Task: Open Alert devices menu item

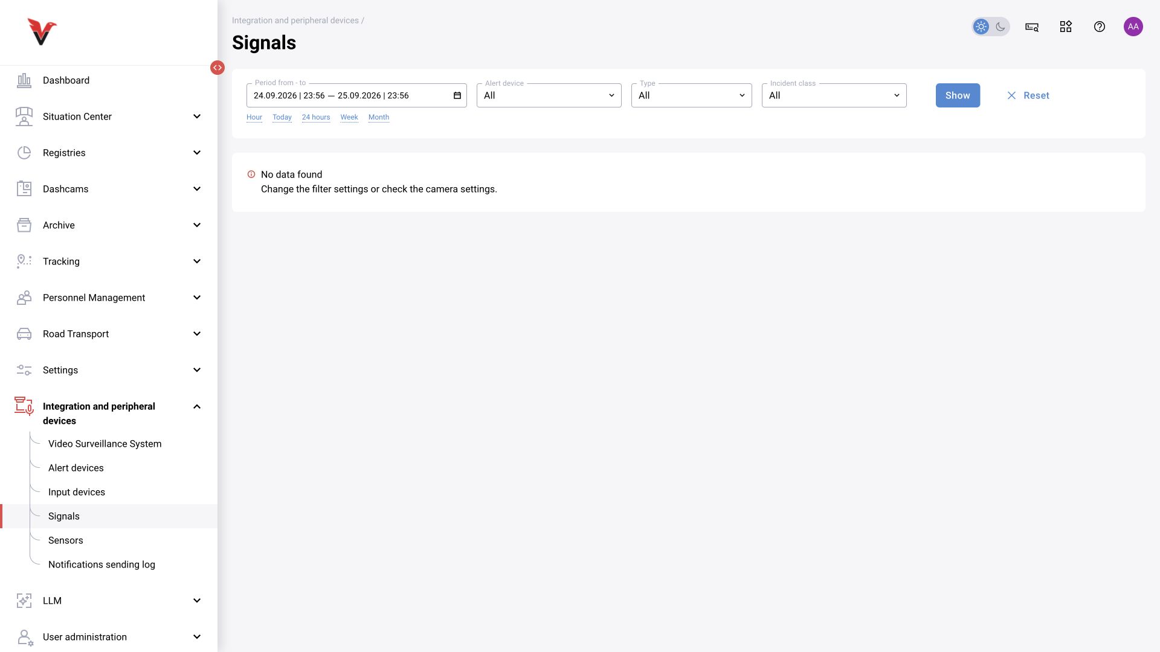Action: 76,468
